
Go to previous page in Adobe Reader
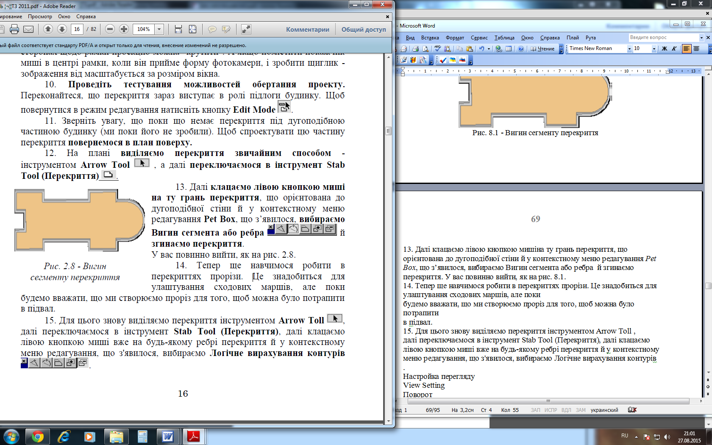[x=48, y=29]
